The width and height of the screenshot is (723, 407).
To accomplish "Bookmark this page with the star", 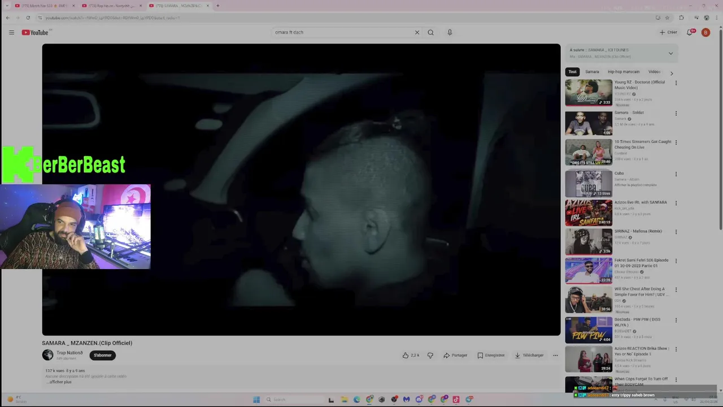I will point(667,18).
